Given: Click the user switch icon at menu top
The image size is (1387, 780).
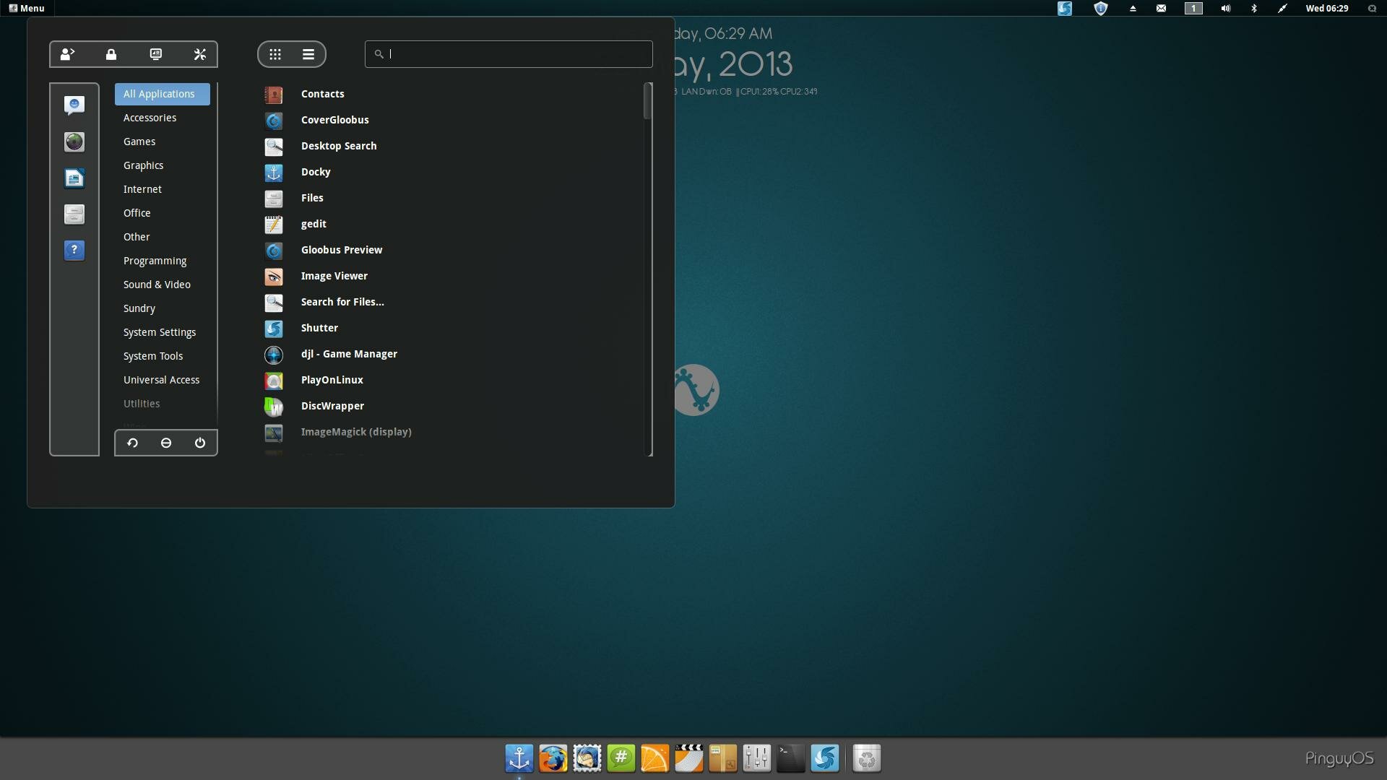Looking at the screenshot, I should [x=66, y=54].
